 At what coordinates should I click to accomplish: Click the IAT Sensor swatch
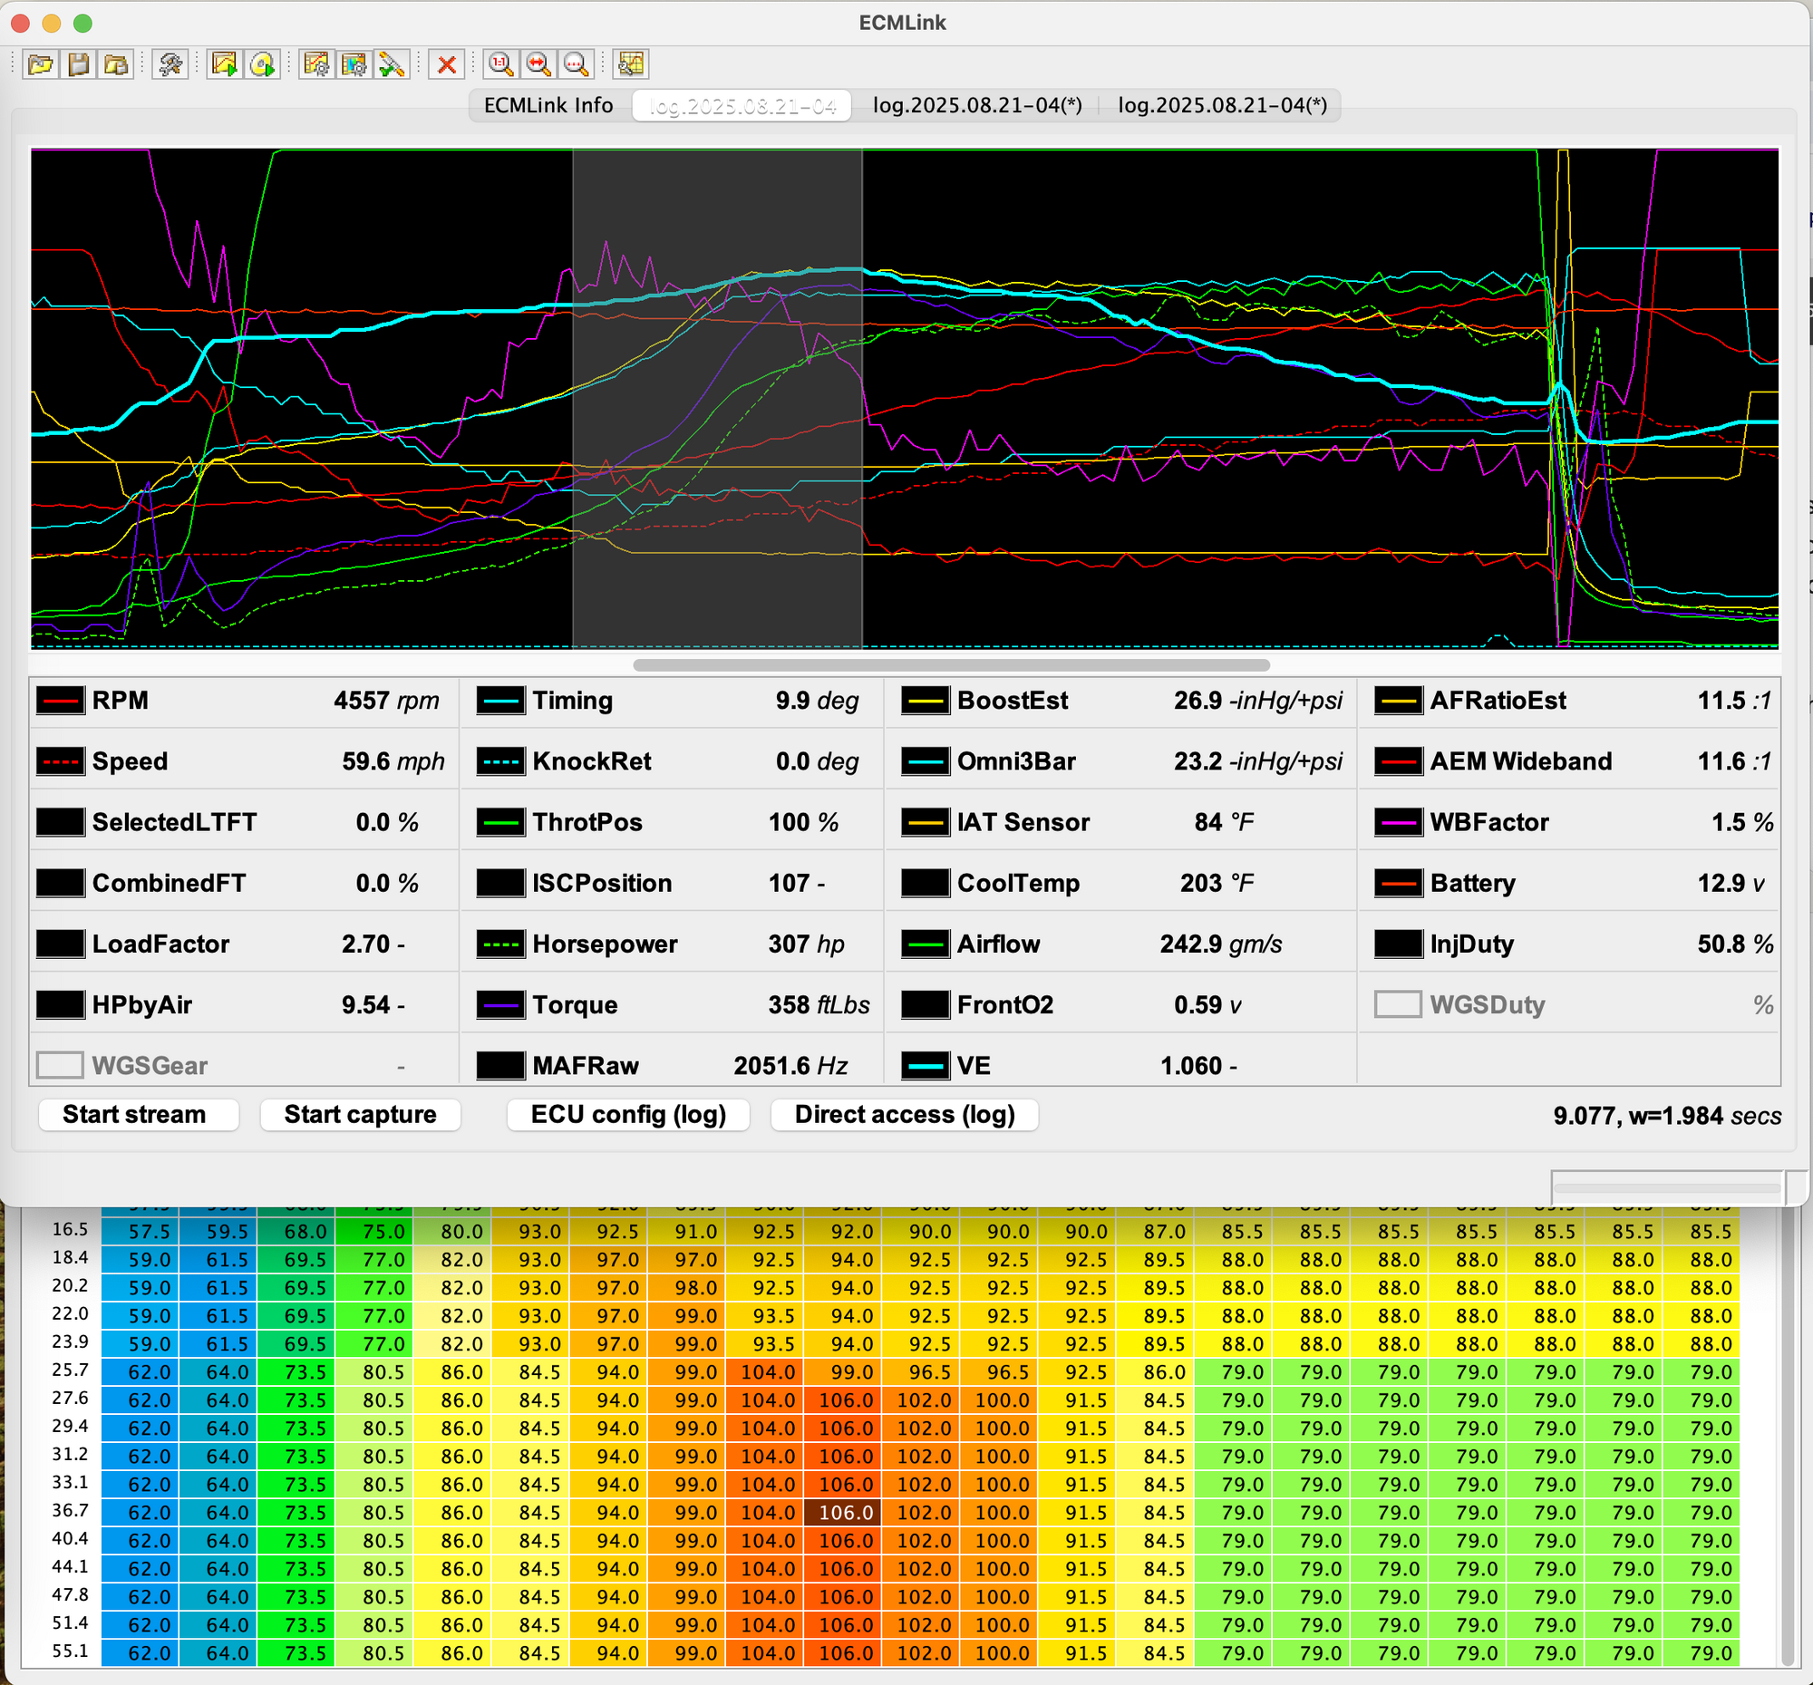(926, 822)
